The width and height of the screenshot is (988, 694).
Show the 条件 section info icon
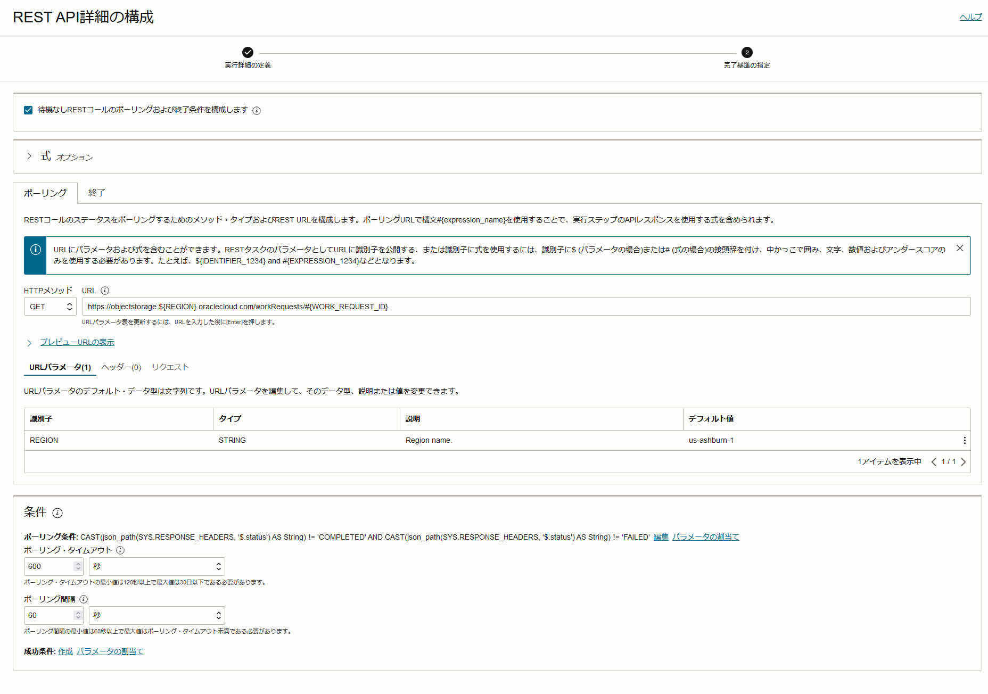(x=57, y=513)
